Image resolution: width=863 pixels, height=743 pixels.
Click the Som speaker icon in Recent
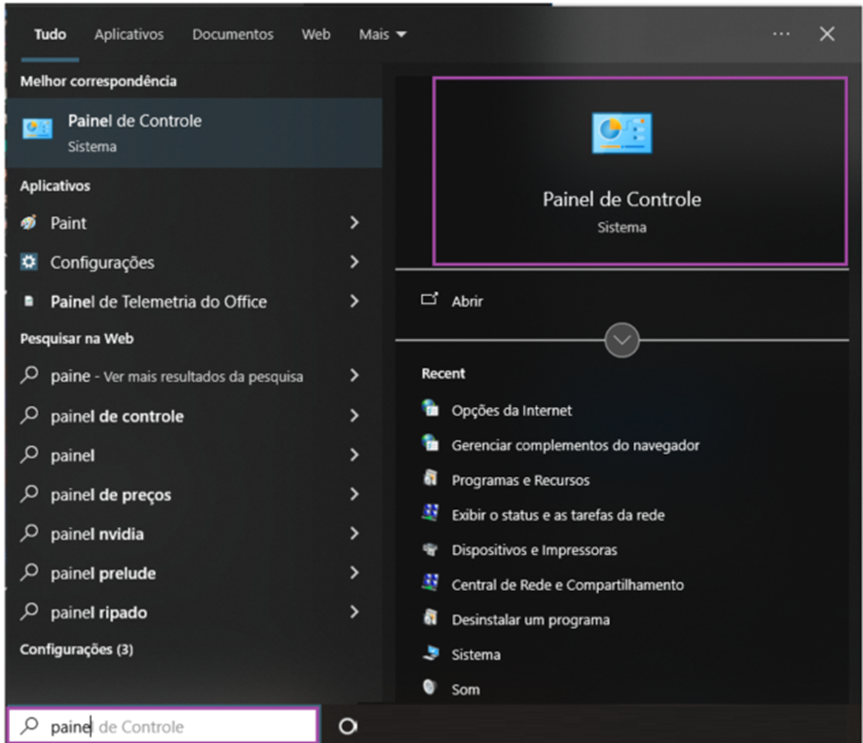[x=430, y=687]
